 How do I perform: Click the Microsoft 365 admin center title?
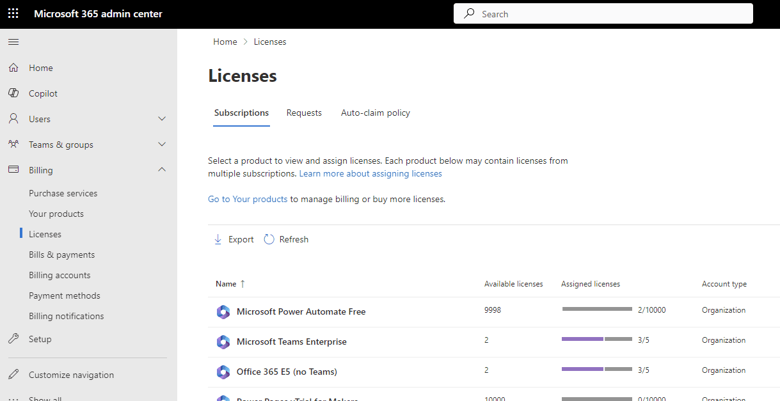click(x=98, y=13)
